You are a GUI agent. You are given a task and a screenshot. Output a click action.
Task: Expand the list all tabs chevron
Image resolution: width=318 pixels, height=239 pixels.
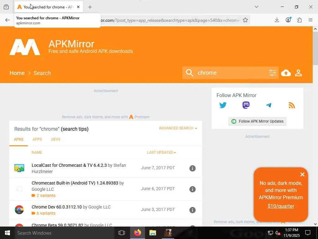pos(256,7)
